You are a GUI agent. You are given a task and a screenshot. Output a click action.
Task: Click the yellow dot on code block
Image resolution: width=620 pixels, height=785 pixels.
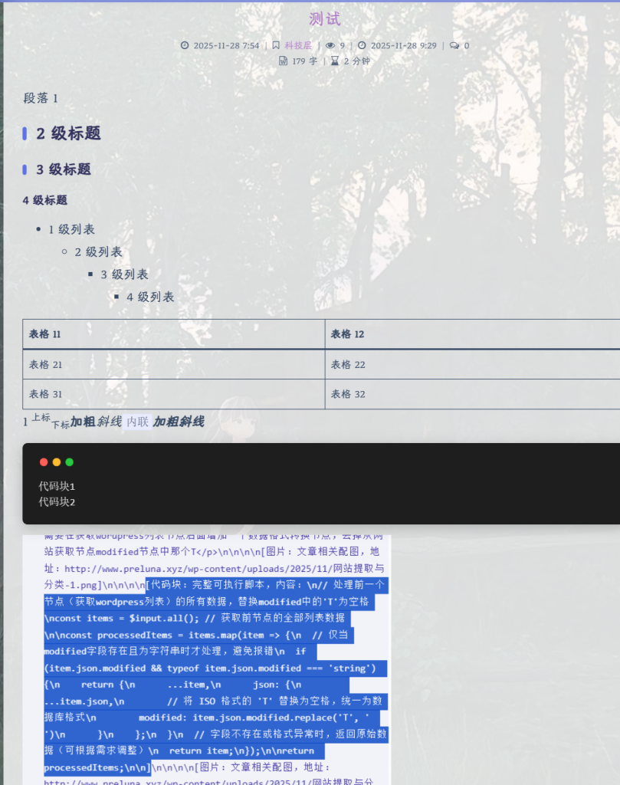tap(57, 462)
